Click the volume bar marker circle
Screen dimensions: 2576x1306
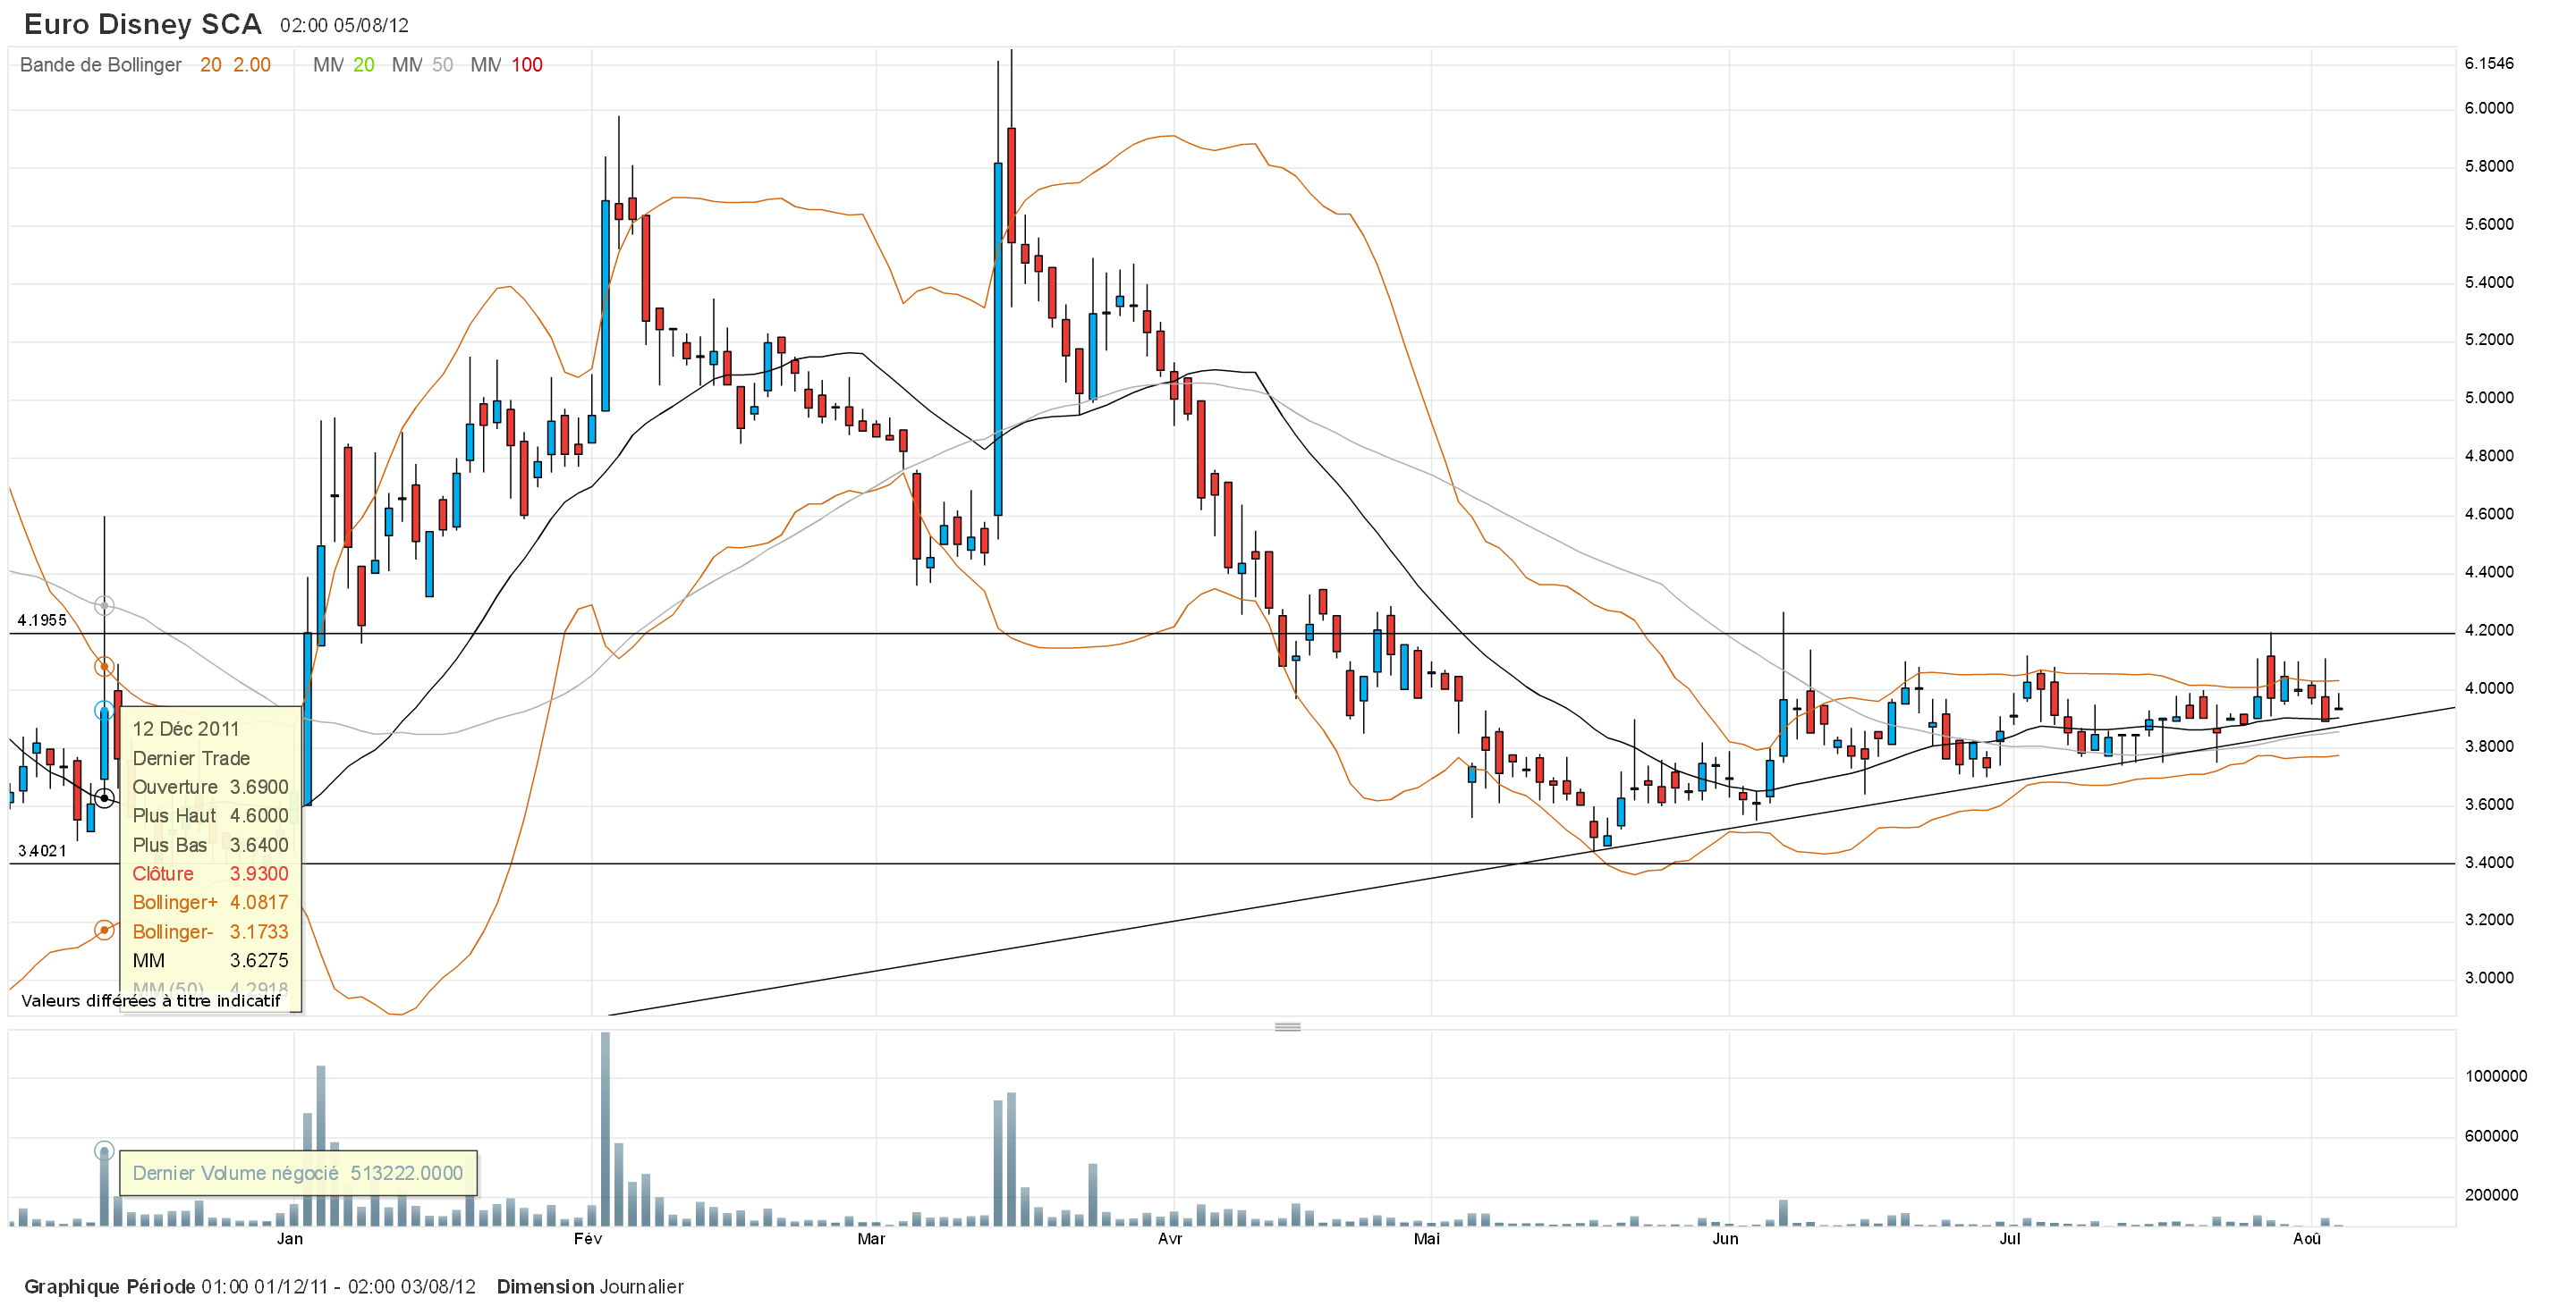pos(104,1151)
